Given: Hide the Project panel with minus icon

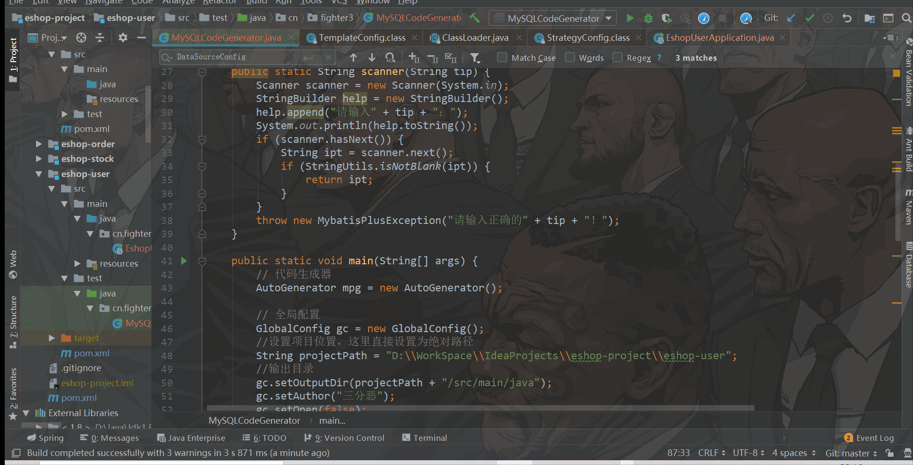Looking at the screenshot, I should pyautogui.click(x=142, y=37).
